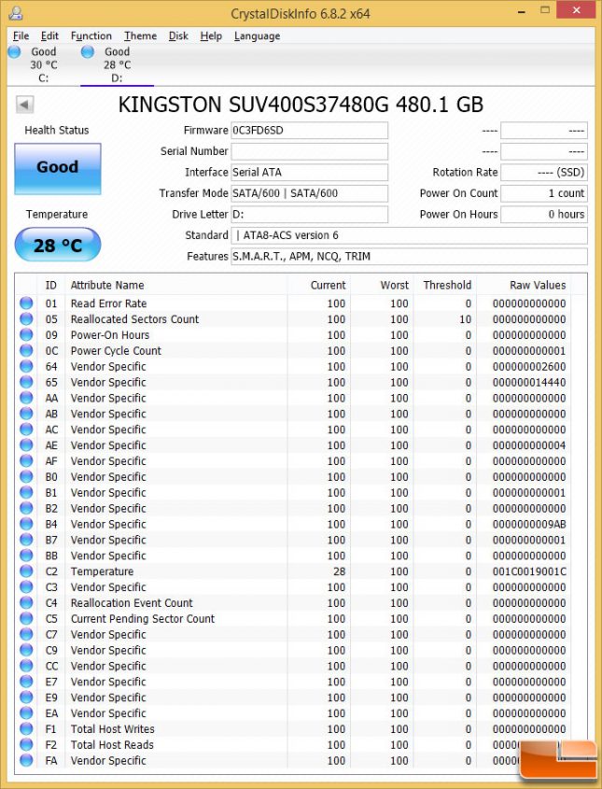Click the Threshold column header
Viewport: 602px width, 789px height.
point(444,286)
